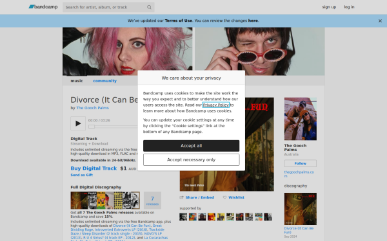Click the header banner photo

click(193, 51)
